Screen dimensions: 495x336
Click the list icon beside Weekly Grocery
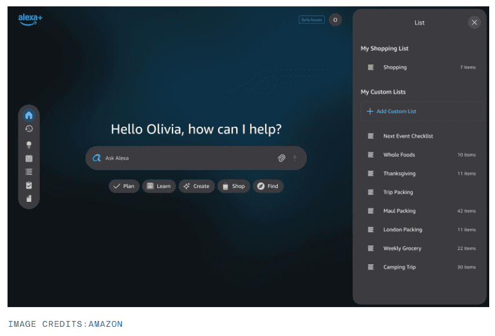point(371,248)
